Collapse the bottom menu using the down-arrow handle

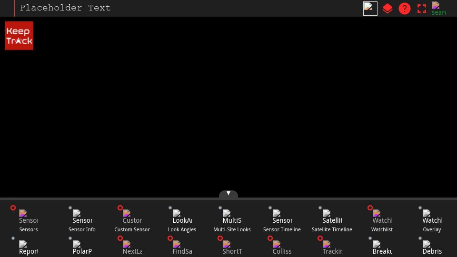(x=228, y=194)
